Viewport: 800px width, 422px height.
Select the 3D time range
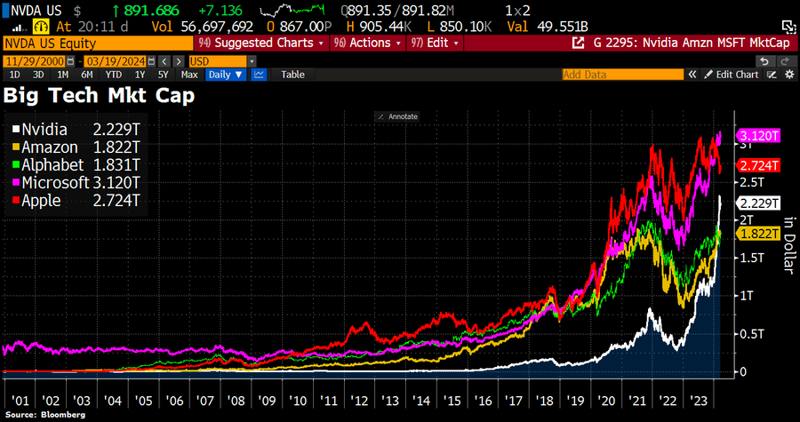(39, 75)
